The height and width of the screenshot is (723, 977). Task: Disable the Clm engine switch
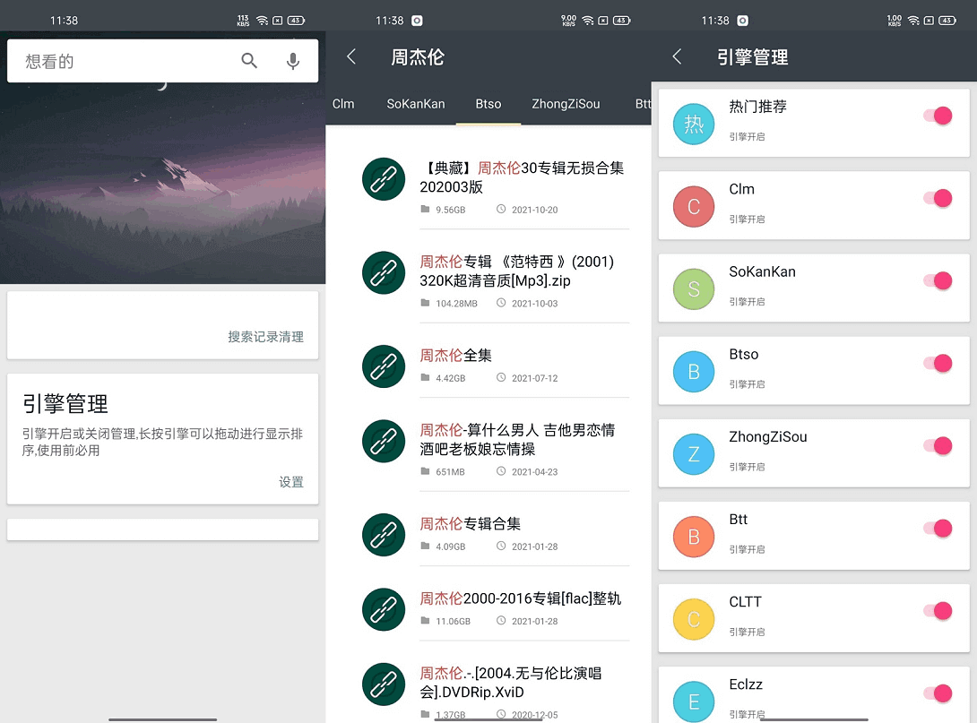coord(938,198)
